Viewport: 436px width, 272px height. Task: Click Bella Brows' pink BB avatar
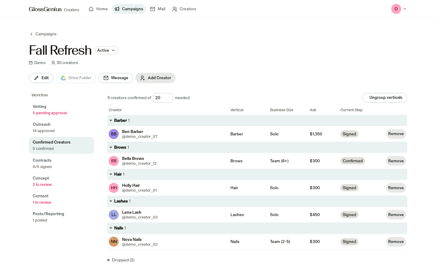coord(114,161)
